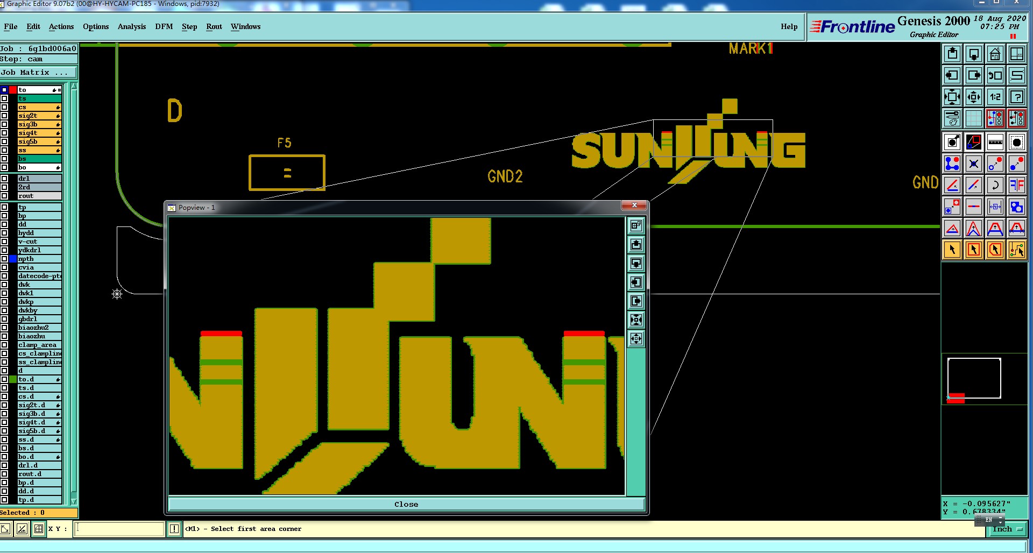Click the zoom in expanding-square icon
The image size is (1033, 553).
[x=952, y=97]
